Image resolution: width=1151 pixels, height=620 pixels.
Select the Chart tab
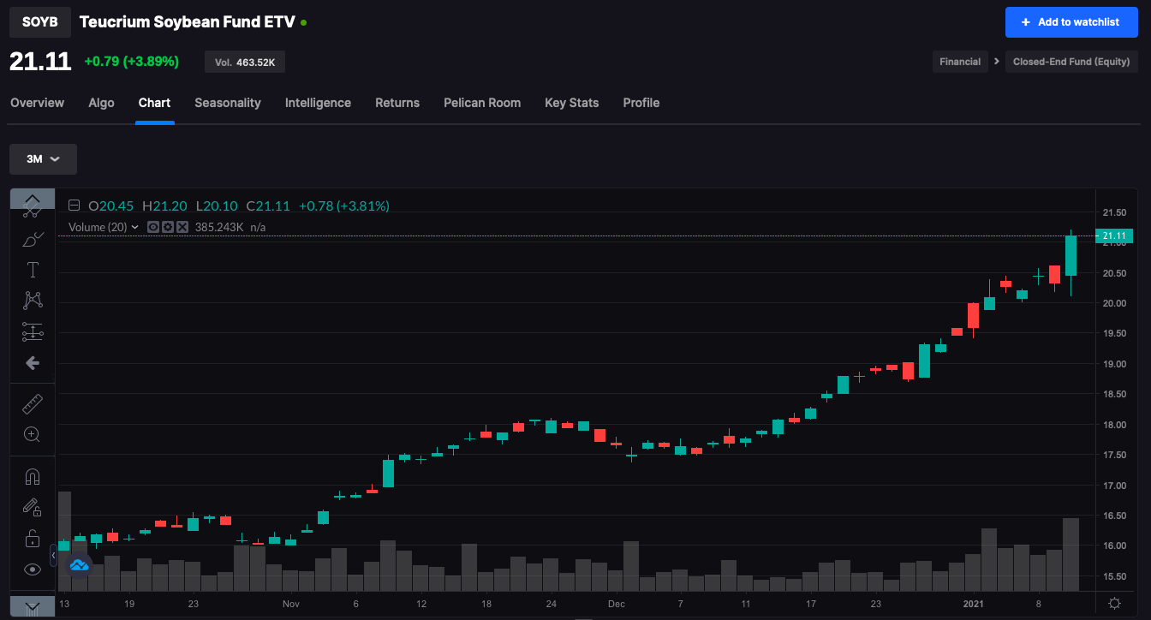tap(154, 103)
